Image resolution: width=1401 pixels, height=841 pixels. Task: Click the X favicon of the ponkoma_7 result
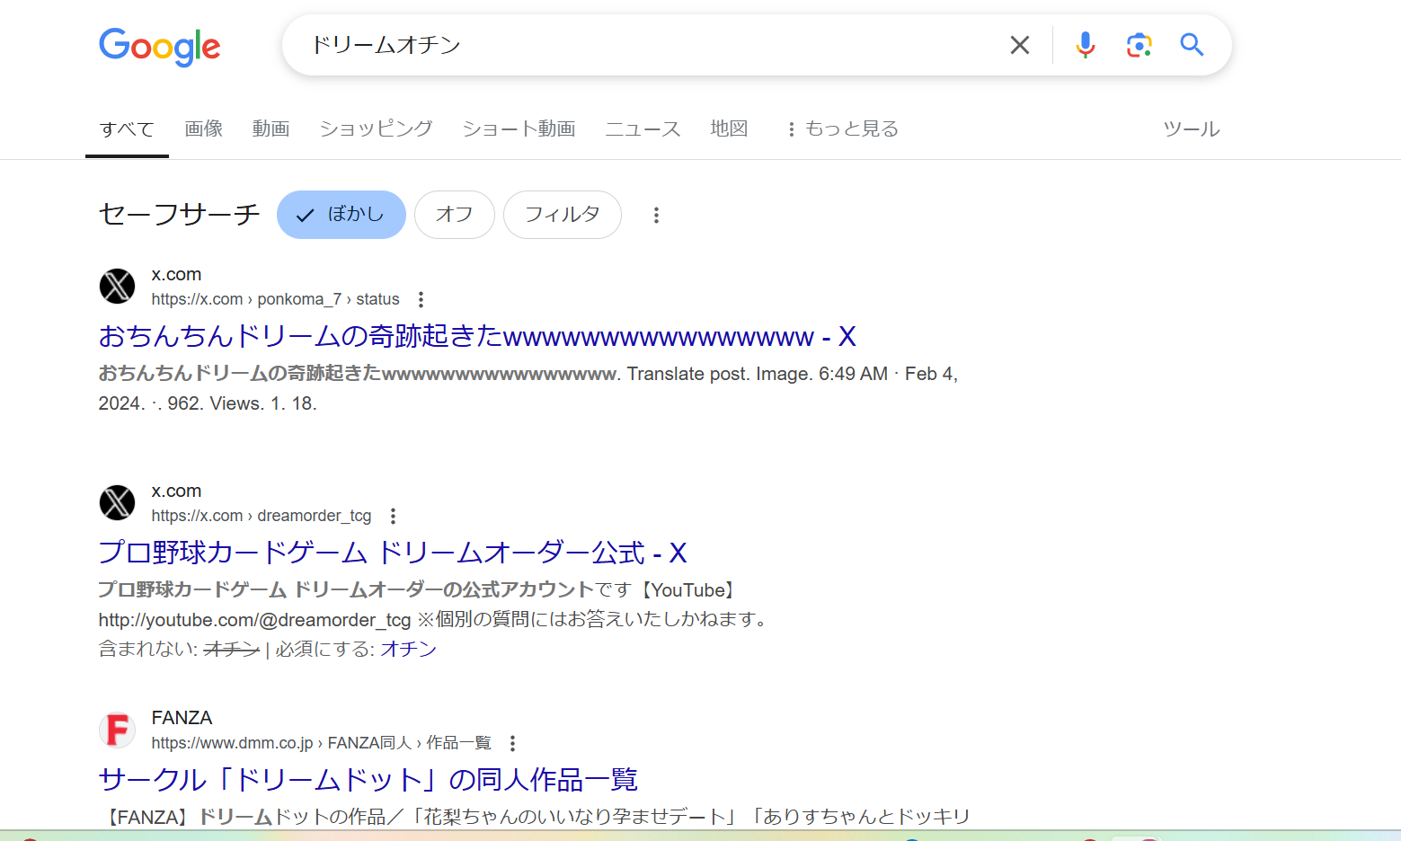click(x=117, y=287)
